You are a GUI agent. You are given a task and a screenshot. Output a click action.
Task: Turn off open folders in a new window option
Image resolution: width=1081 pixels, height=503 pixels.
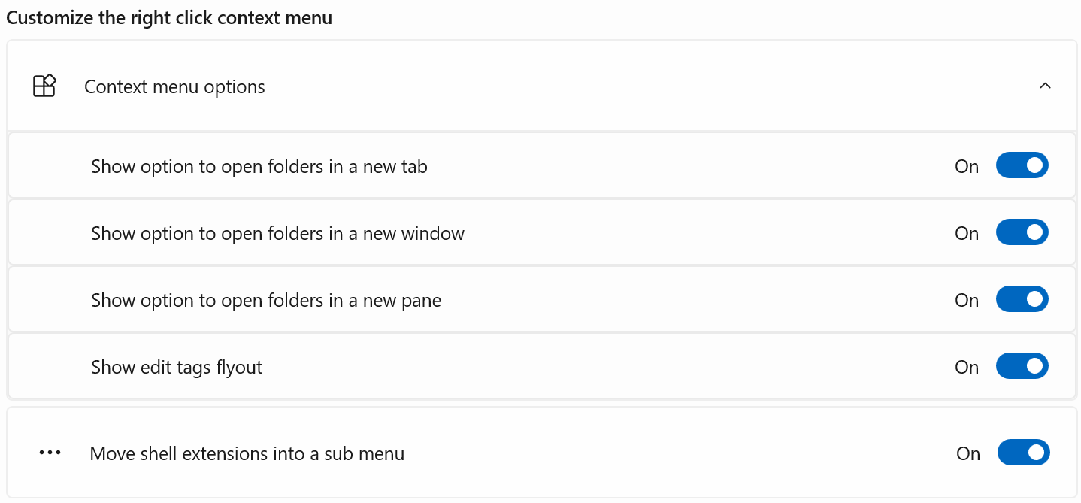[1022, 232]
